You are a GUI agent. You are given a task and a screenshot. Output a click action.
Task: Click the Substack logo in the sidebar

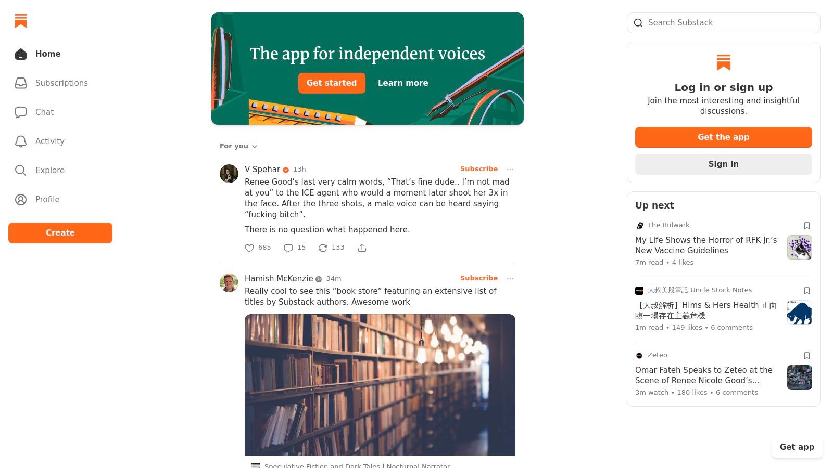pos(21,21)
